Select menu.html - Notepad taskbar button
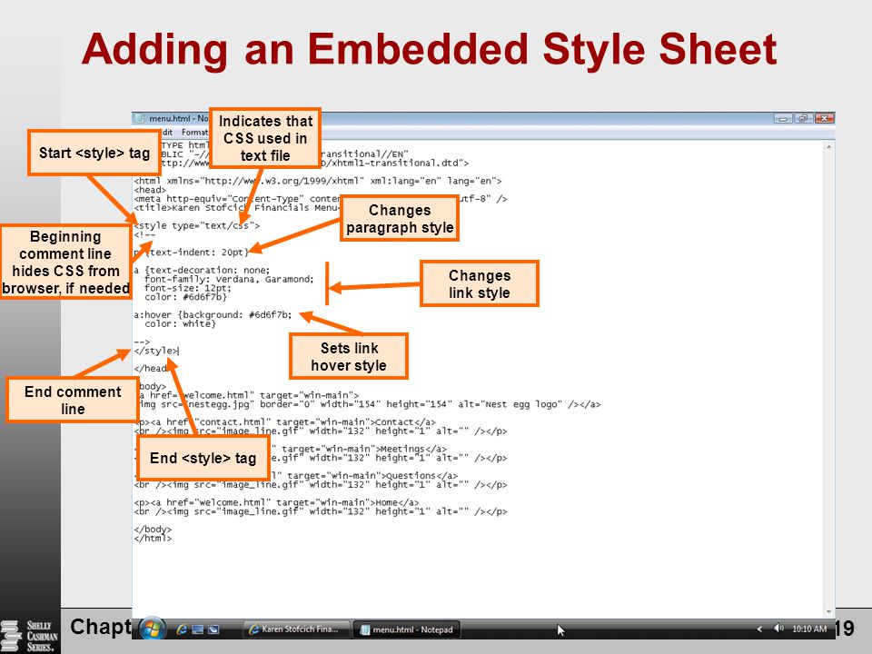 click(x=407, y=629)
